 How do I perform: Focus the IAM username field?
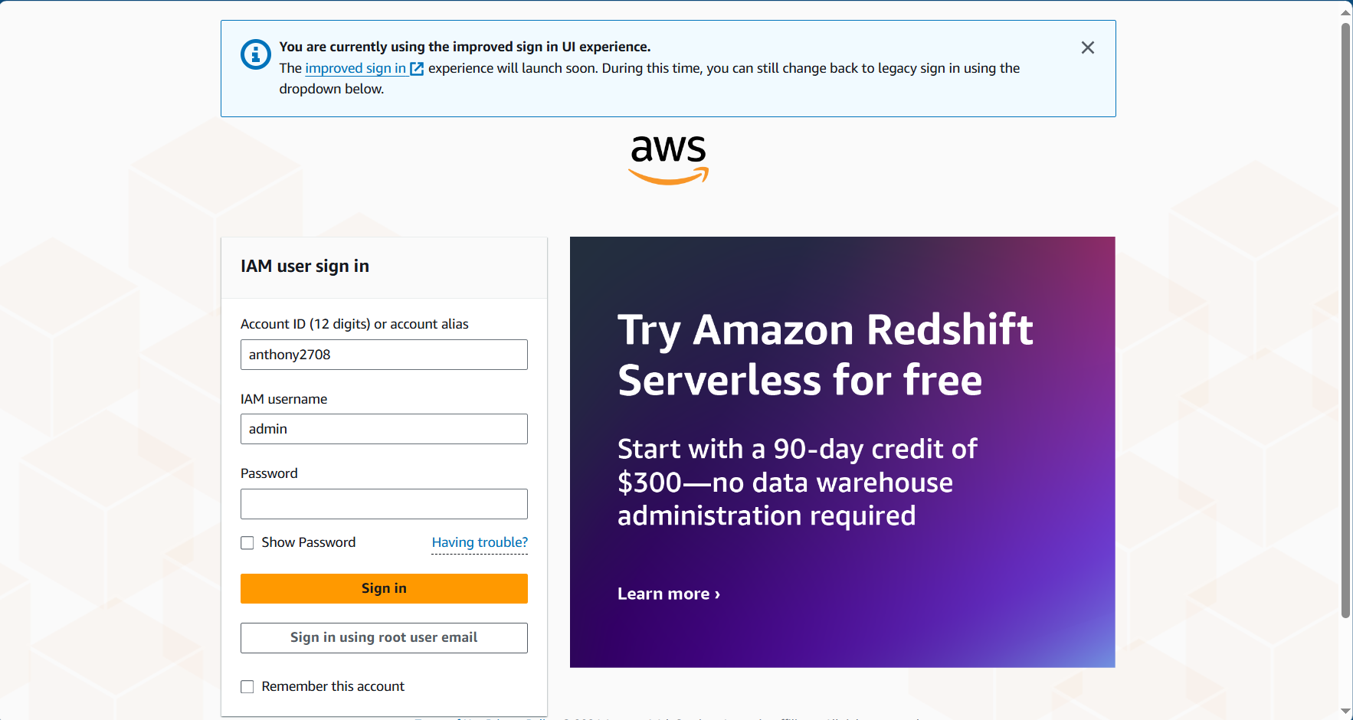point(384,429)
